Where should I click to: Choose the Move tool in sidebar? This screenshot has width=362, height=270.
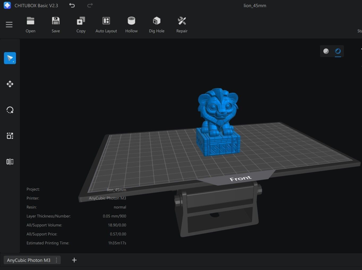click(10, 84)
